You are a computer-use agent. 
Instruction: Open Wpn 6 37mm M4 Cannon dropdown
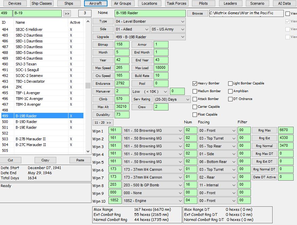(x=153, y=169)
